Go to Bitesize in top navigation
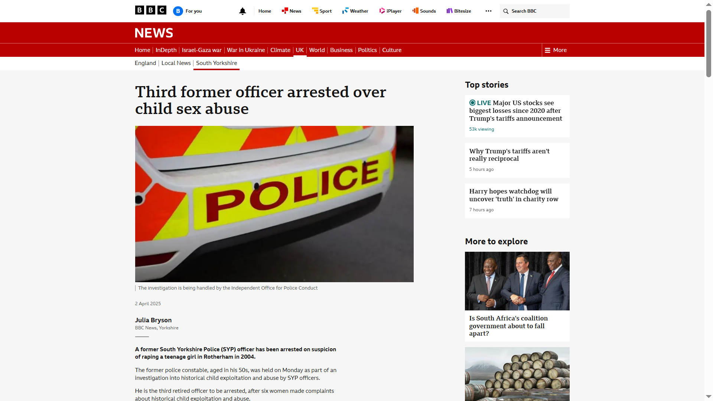Screen dimensions: 713x401 (459, 11)
